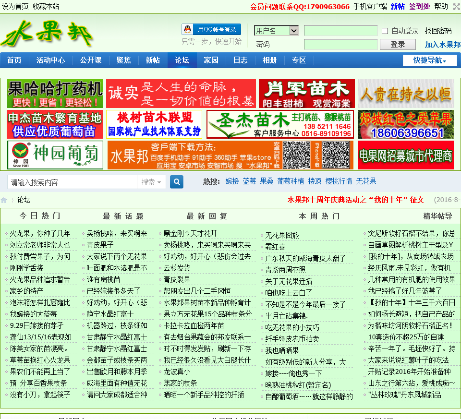Open 日志 in navigation bar
Screen dimensions: 461x419
pos(240,60)
